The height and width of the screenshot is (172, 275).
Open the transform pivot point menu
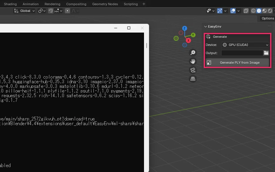(x=42, y=11)
